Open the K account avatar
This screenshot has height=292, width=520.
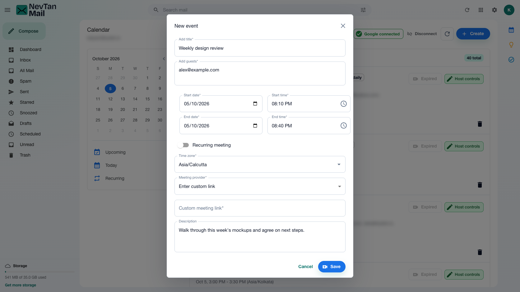pos(509,10)
